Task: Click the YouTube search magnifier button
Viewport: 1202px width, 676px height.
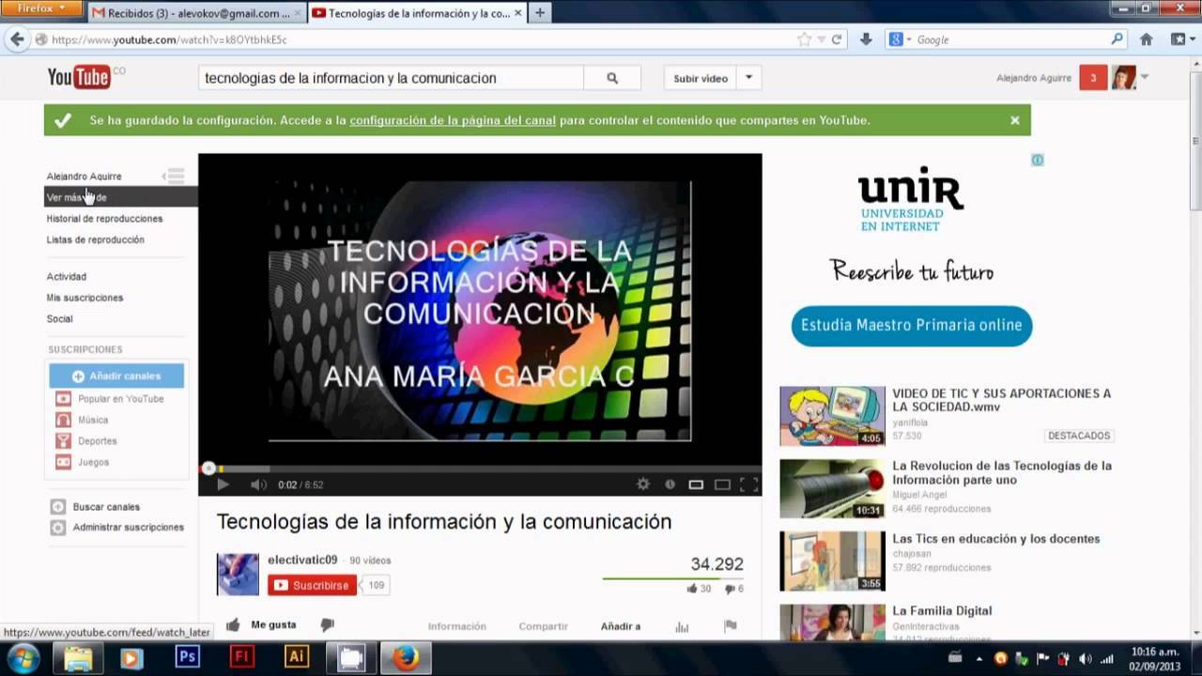Action: (x=612, y=79)
